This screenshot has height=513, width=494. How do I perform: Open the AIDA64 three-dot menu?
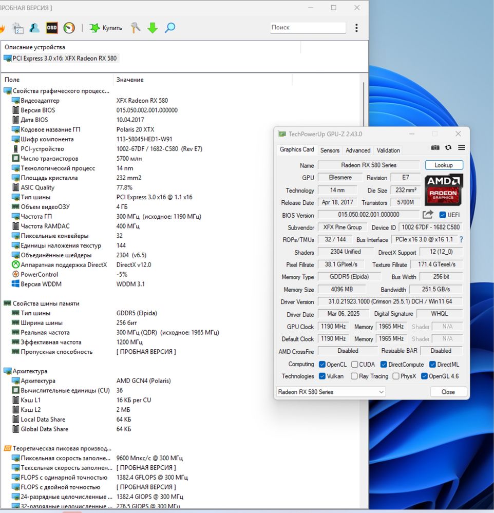pyautogui.click(x=356, y=28)
